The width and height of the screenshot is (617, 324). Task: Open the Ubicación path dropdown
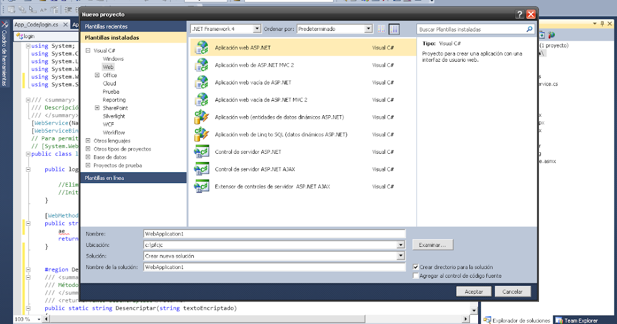pos(401,245)
